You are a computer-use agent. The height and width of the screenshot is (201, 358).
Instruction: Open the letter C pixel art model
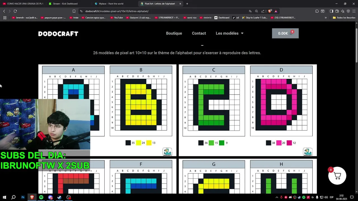click(214, 101)
